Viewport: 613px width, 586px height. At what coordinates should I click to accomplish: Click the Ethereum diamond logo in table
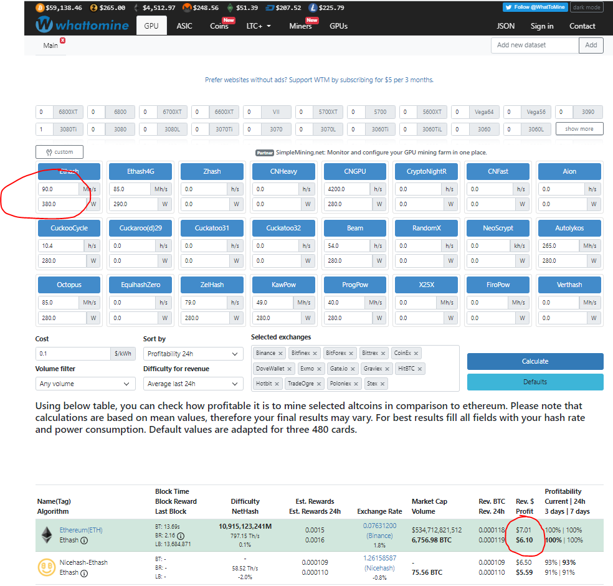(x=47, y=535)
